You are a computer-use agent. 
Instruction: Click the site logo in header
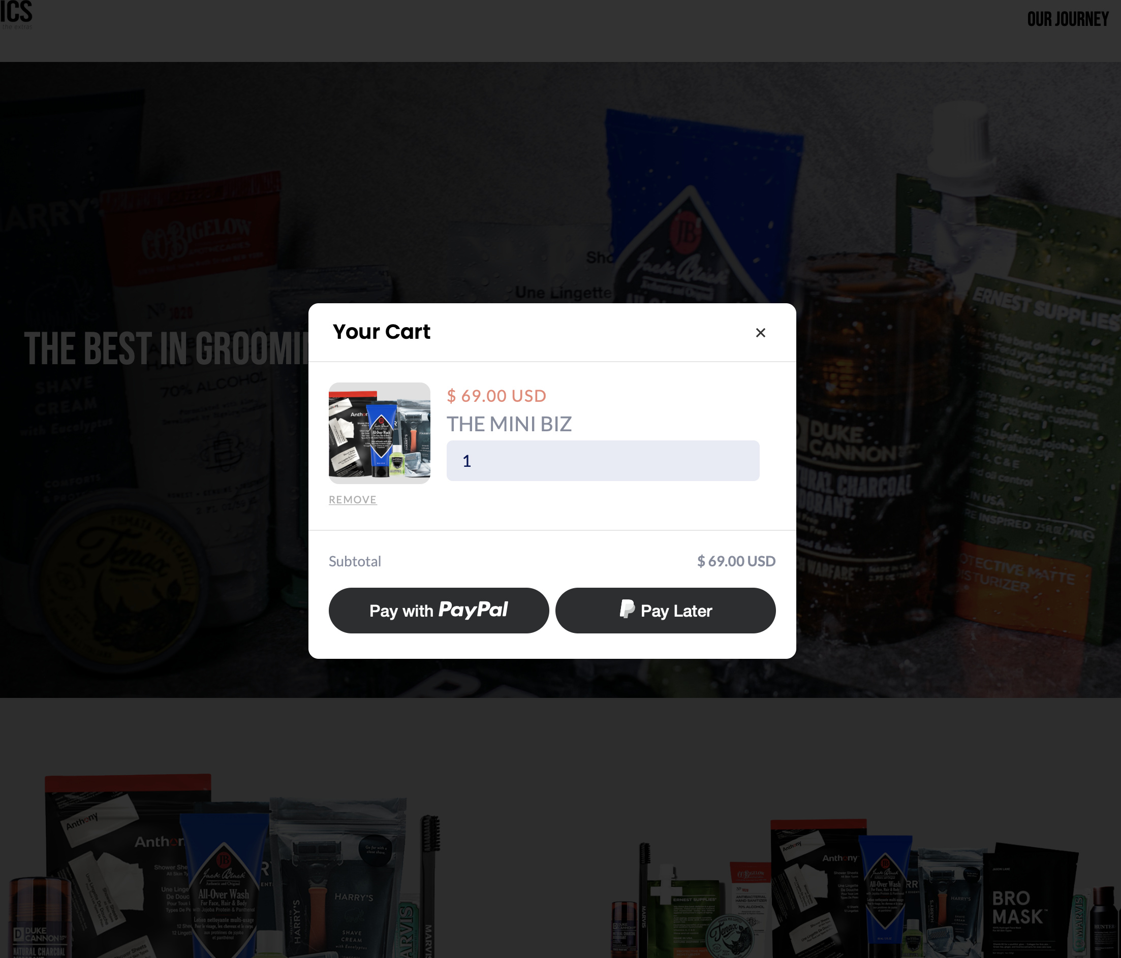16,15
